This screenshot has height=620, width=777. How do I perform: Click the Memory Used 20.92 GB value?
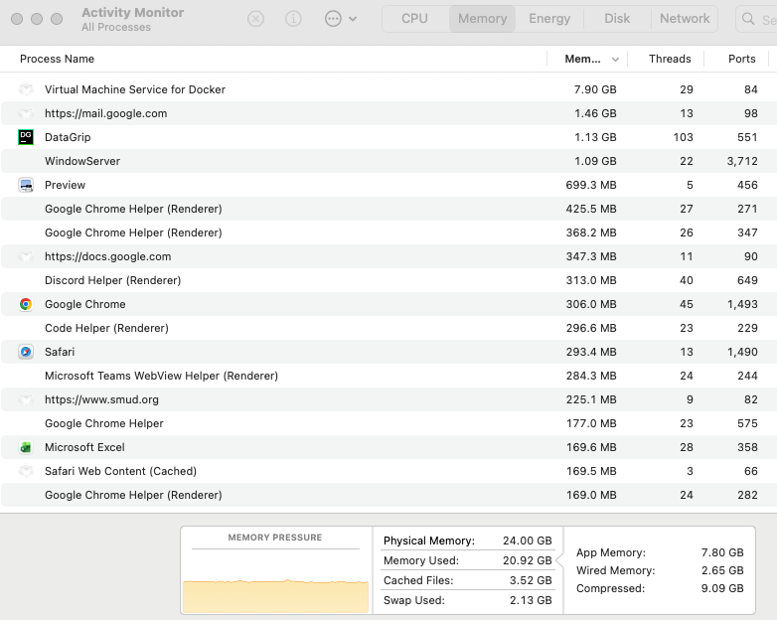[x=528, y=560]
